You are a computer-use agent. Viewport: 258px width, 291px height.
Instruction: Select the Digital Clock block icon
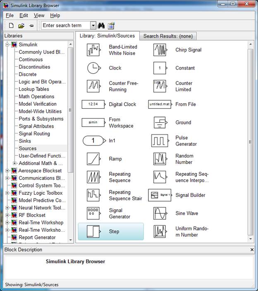click(94, 104)
